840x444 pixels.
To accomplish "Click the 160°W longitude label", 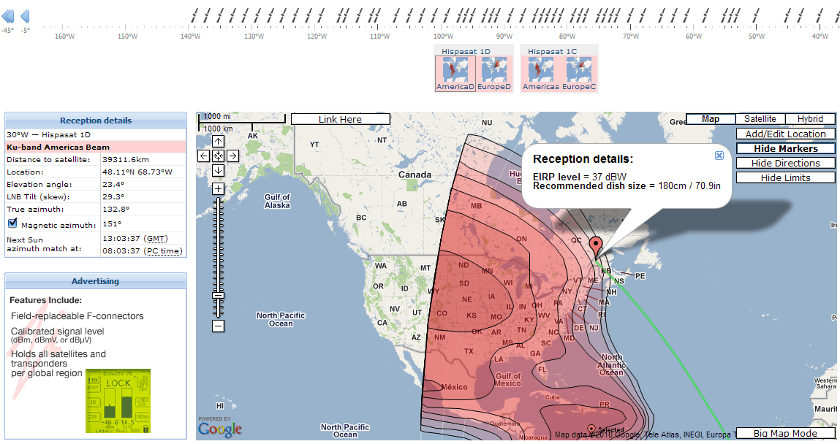I will 65,37.
